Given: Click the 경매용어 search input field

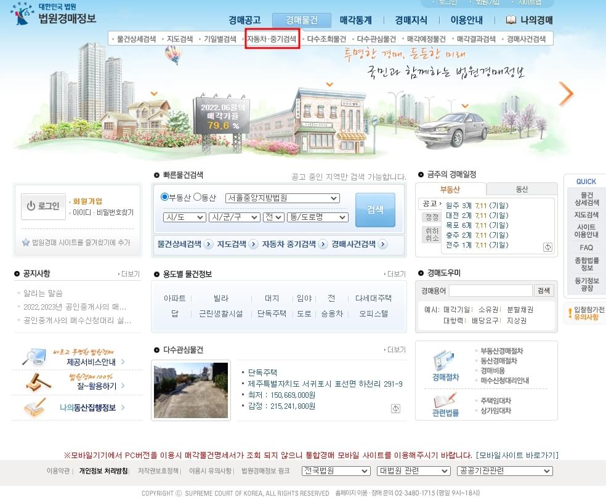Looking at the screenshot, I should pyautogui.click(x=490, y=291).
